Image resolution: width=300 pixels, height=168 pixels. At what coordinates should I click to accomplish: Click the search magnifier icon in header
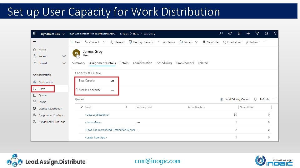(221, 34)
